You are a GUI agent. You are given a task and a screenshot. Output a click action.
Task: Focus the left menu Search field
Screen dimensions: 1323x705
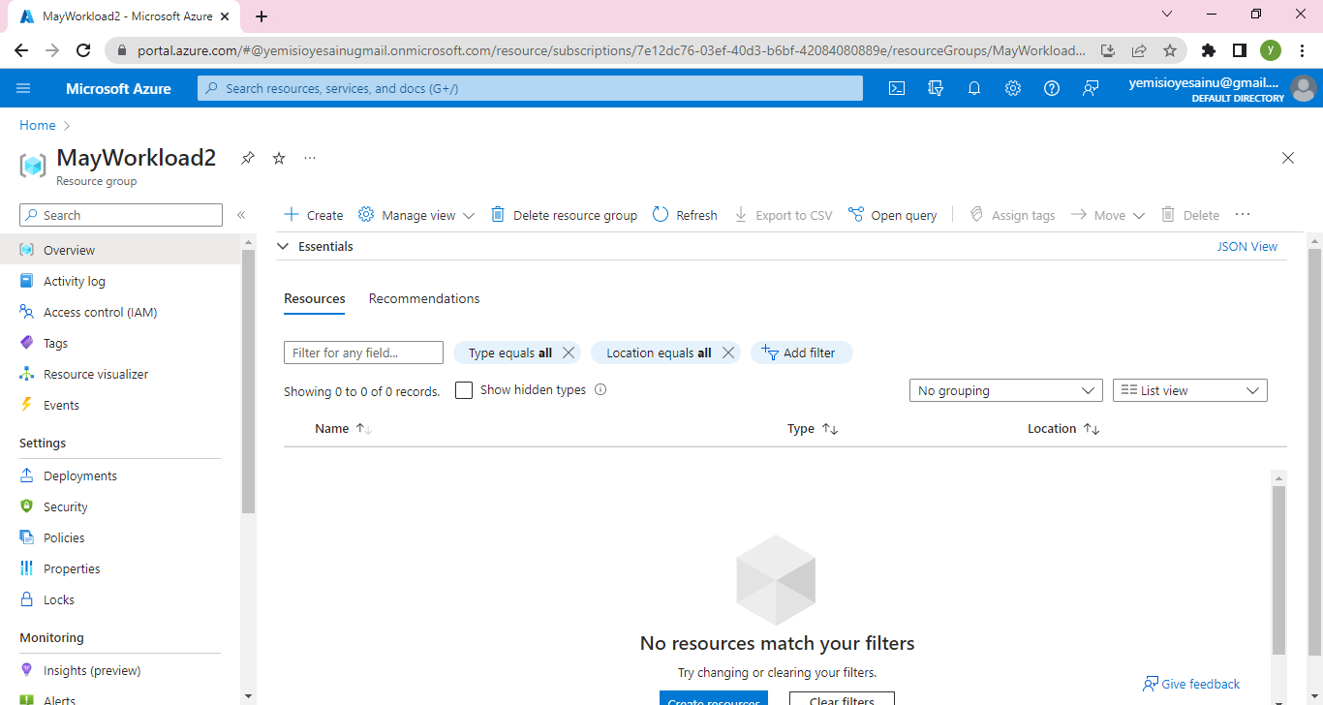coord(121,215)
